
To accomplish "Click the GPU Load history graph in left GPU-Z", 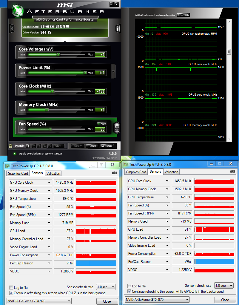I will coord(96,231).
